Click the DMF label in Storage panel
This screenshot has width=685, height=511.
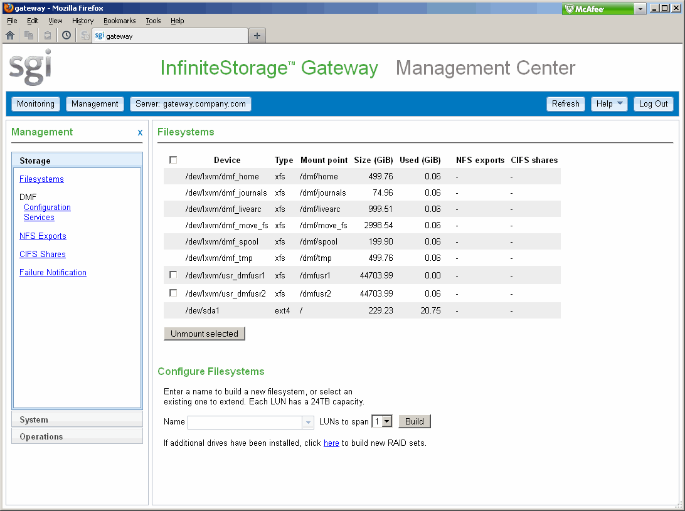point(28,197)
